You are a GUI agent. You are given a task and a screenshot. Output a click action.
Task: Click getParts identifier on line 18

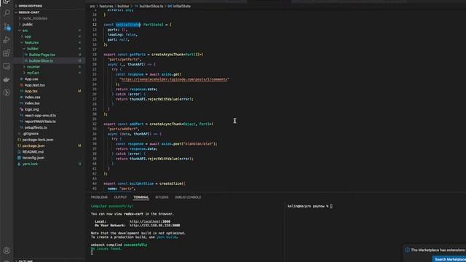click(x=138, y=55)
